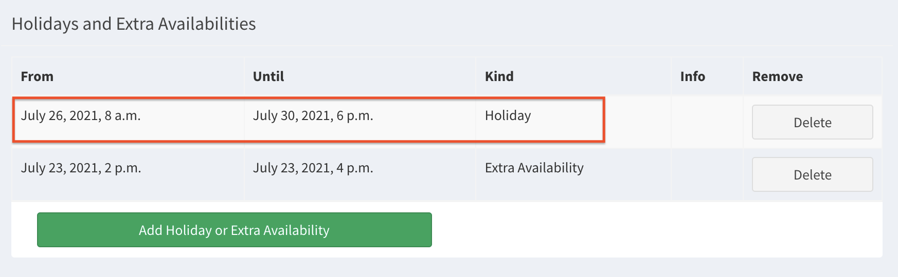Click empty header area right of the title
The image size is (898, 277).
[566, 24]
